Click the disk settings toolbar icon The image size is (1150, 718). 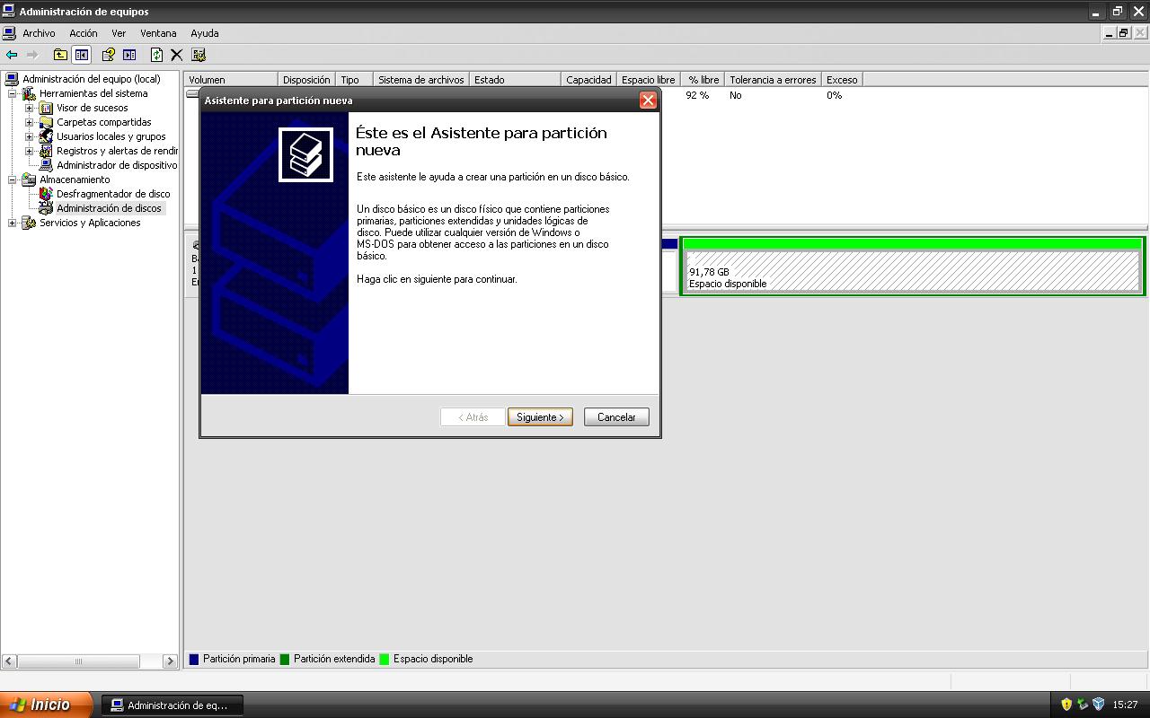(199, 55)
